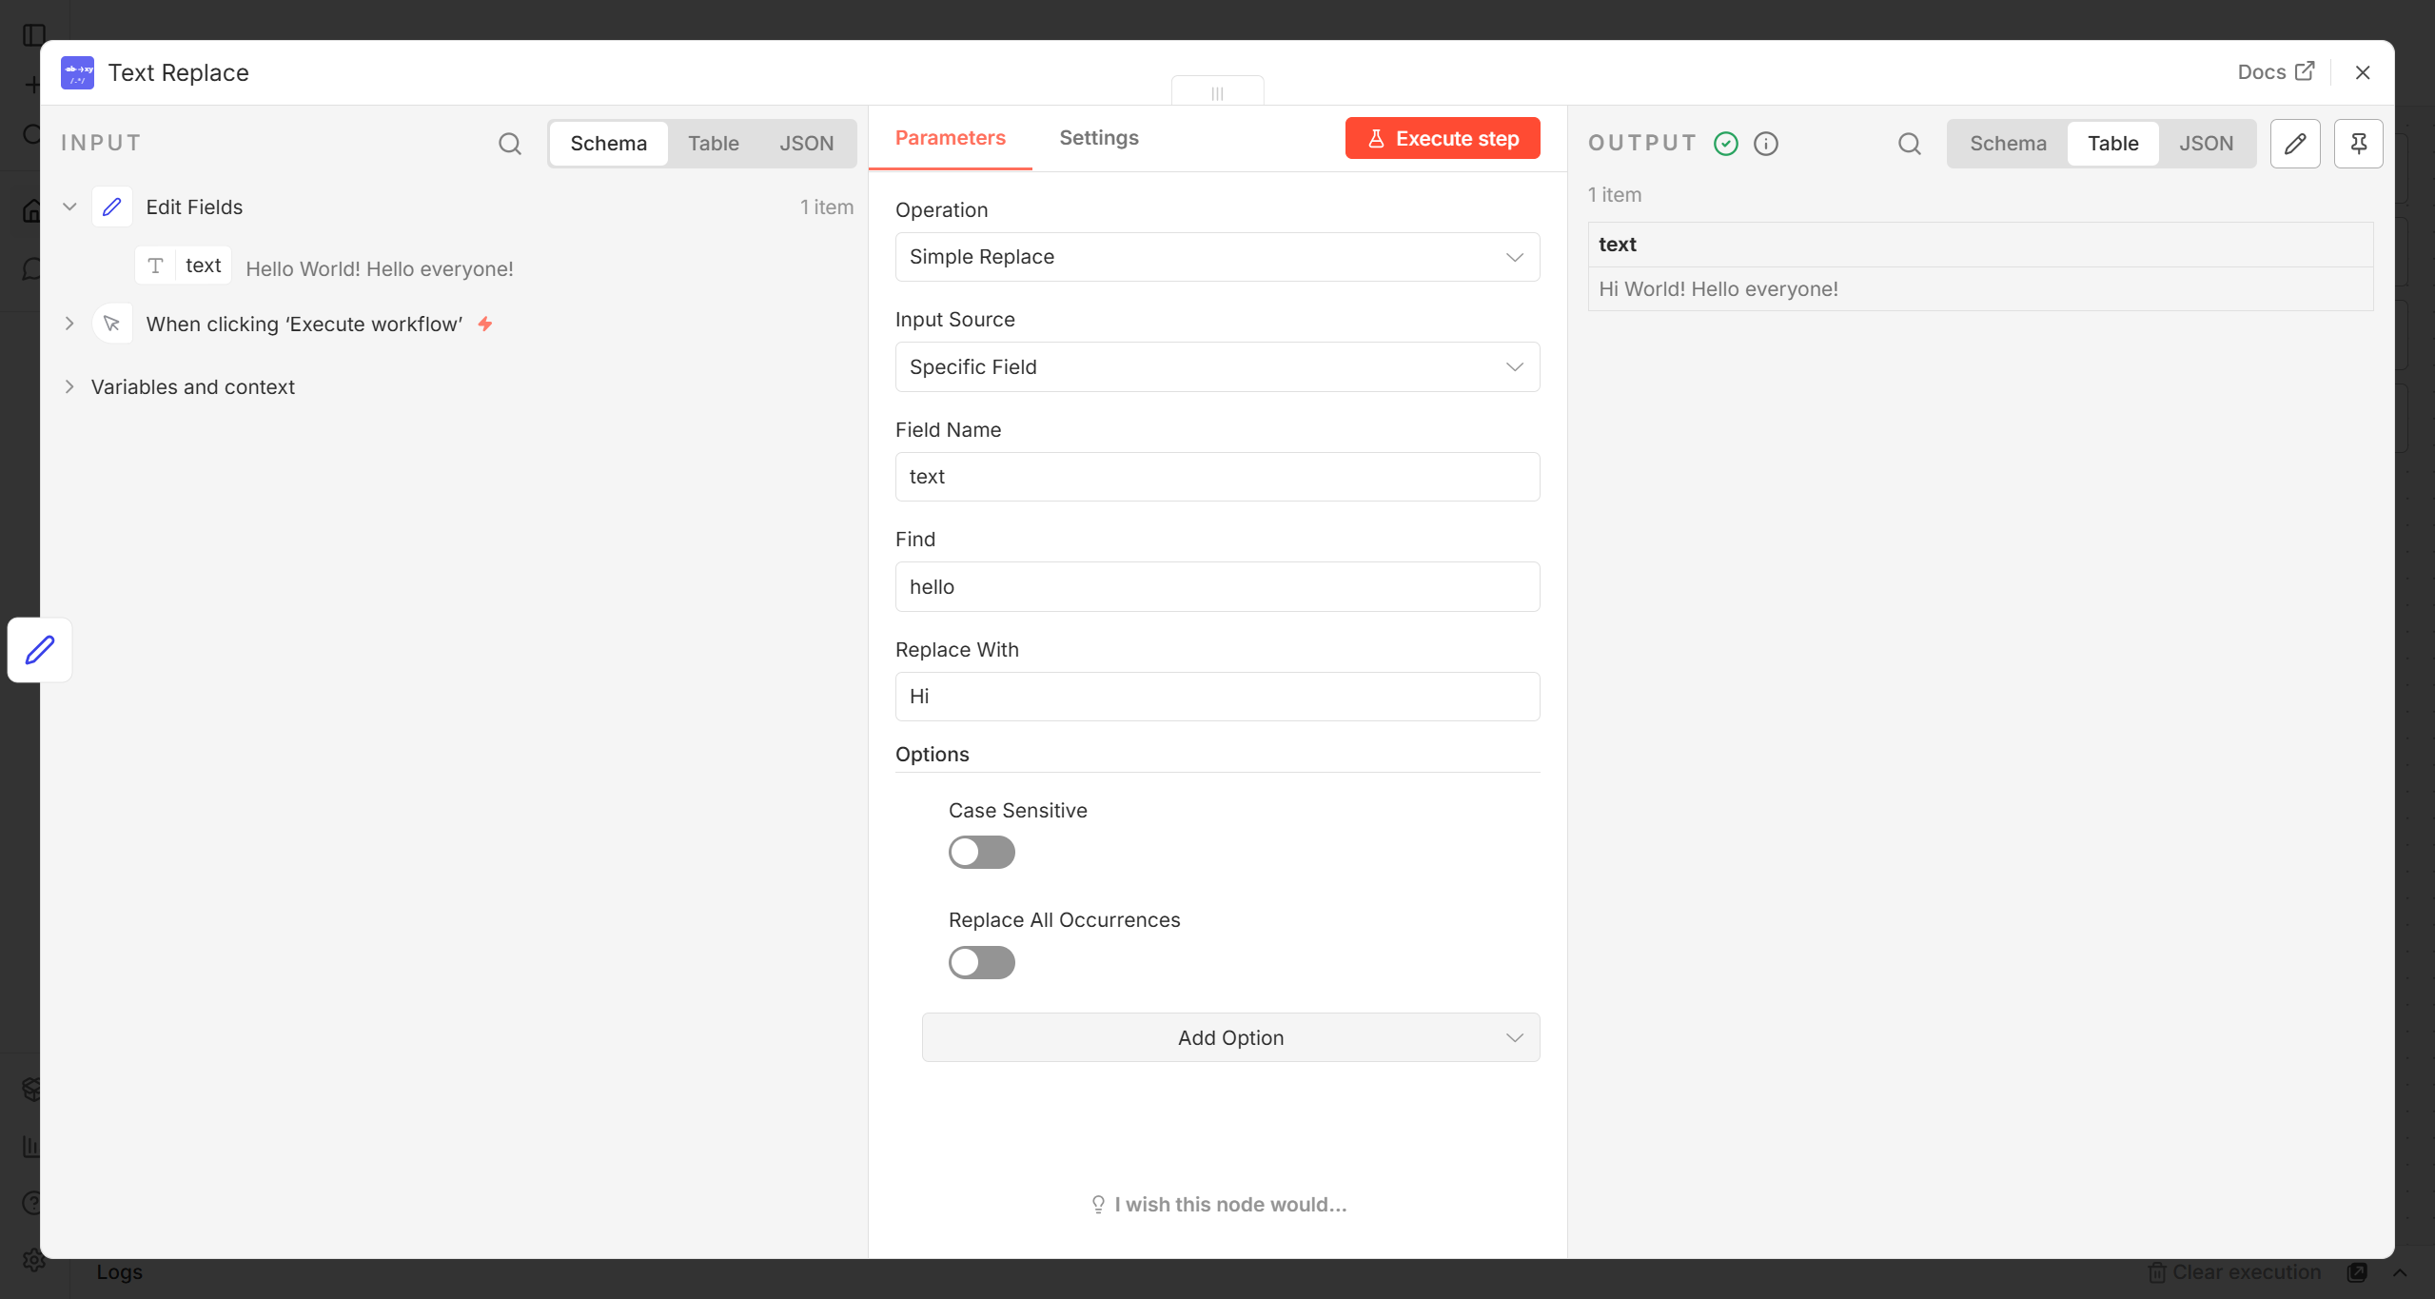This screenshot has height=1299, width=2435.
Task: Expand 'When clicking Execute workflow' section
Action: [69, 324]
